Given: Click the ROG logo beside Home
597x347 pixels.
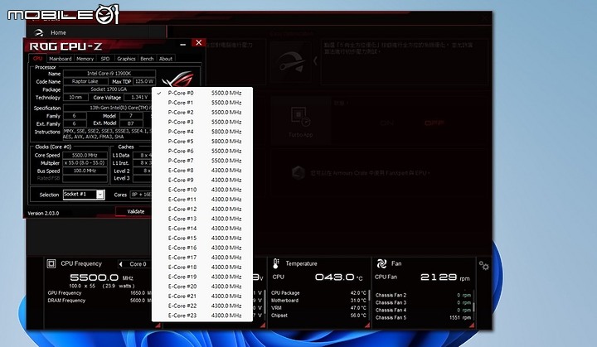Looking at the screenshot, I should [38, 33].
